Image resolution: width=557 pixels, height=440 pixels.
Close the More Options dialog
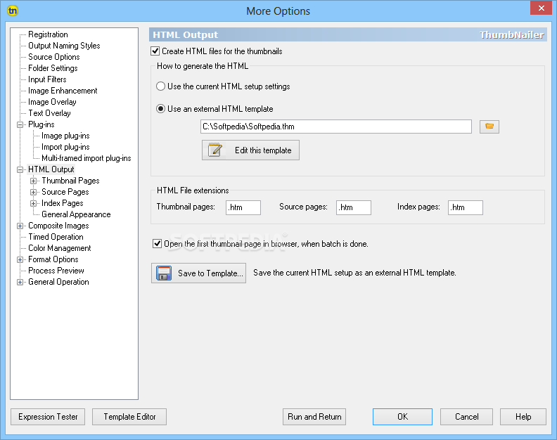541,8
